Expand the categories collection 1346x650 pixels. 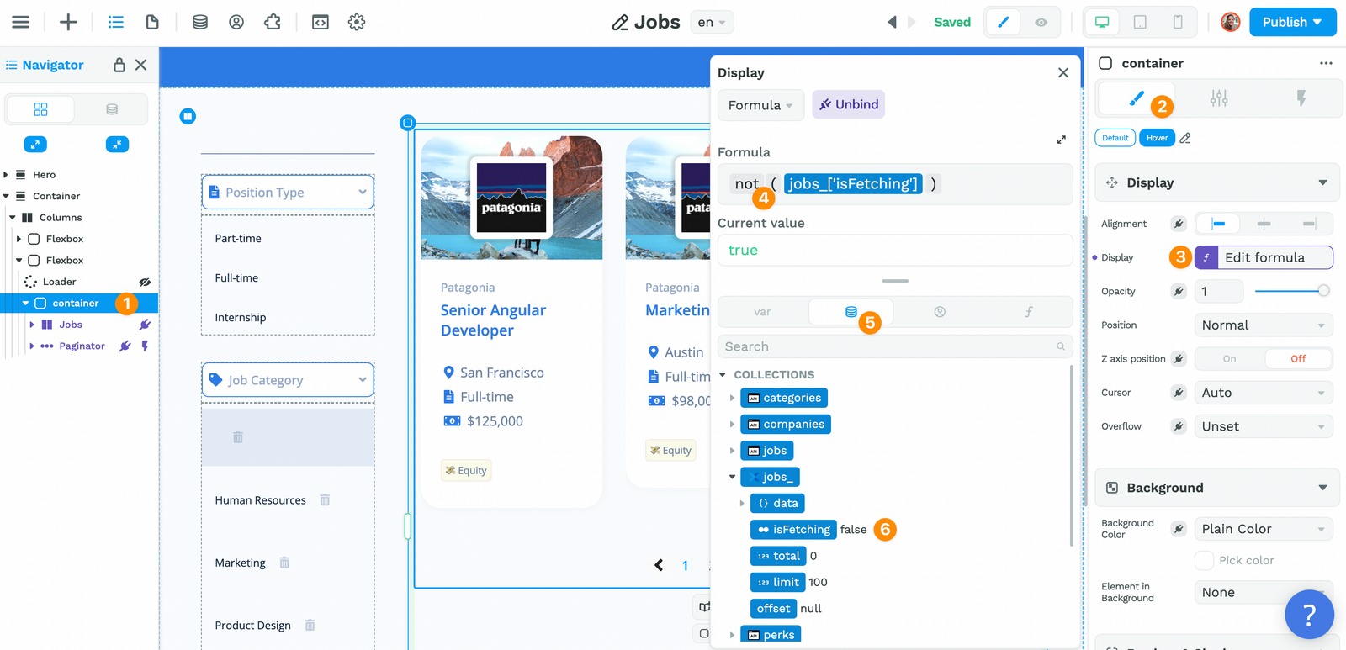(x=732, y=398)
